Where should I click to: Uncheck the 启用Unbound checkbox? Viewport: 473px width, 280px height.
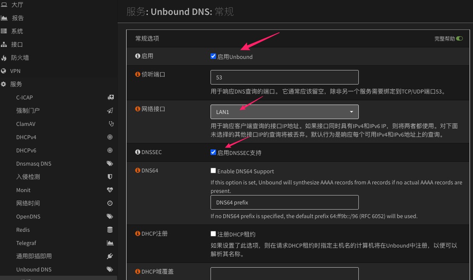tap(213, 56)
